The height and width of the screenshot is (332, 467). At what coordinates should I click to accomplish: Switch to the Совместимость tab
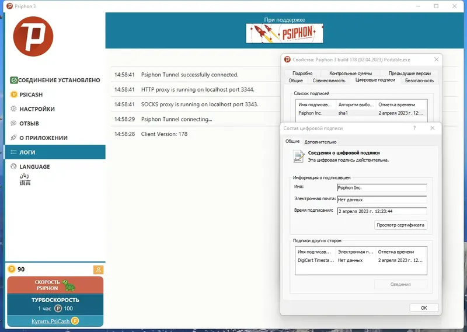(329, 81)
